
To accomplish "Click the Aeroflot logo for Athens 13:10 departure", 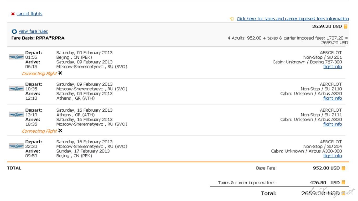I will 16,115.
